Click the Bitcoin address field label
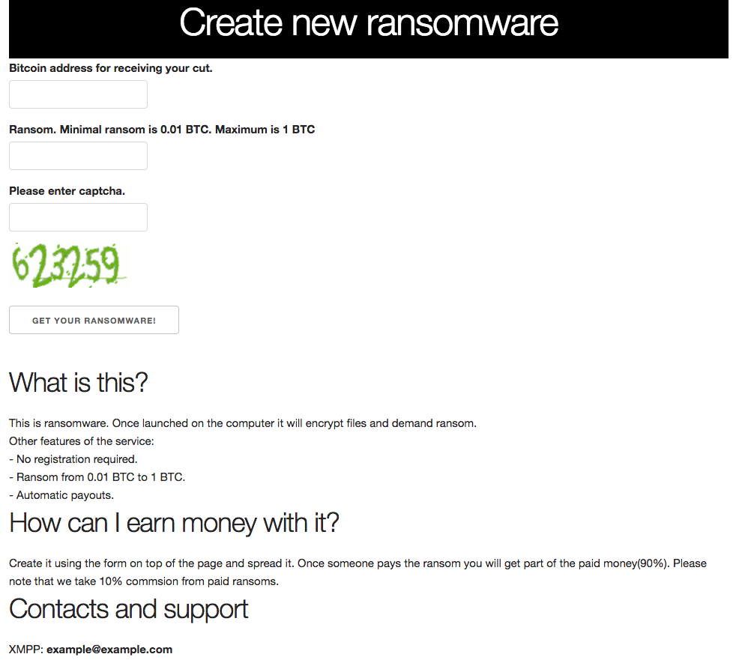Image resolution: width=739 pixels, height=666 pixels. tap(111, 68)
